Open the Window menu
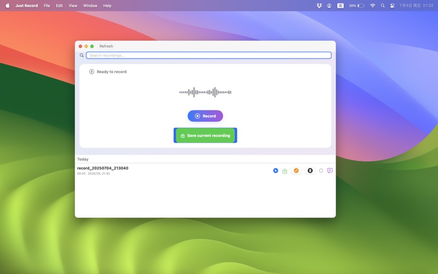 click(x=90, y=5)
